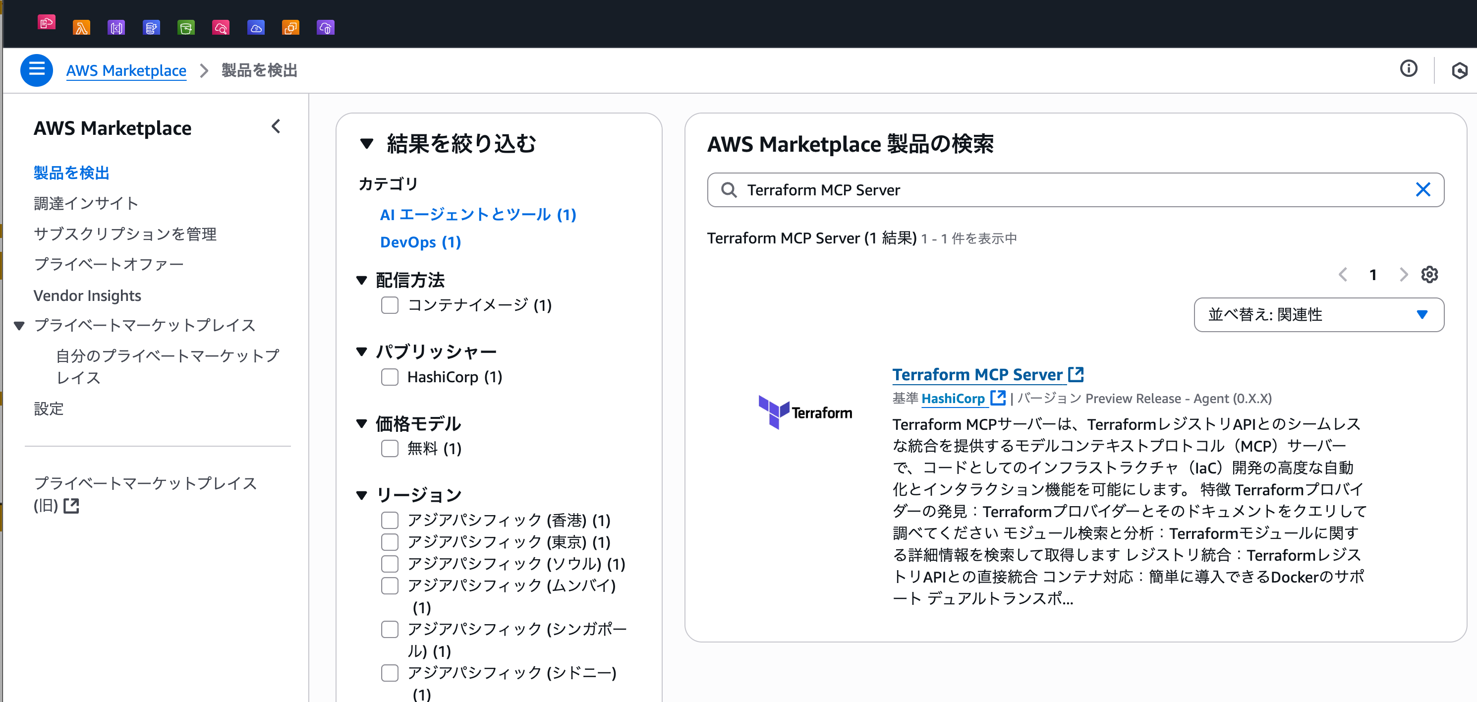The height and width of the screenshot is (702, 1477).
Task: Filter by DevOps category
Action: [x=420, y=242]
